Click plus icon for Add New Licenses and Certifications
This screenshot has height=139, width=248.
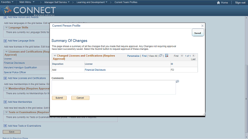coord(5,78)
